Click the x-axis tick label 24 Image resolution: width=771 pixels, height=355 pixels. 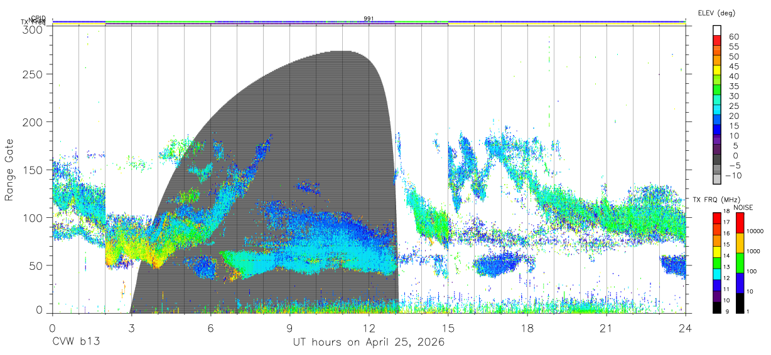click(x=685, y=329)
